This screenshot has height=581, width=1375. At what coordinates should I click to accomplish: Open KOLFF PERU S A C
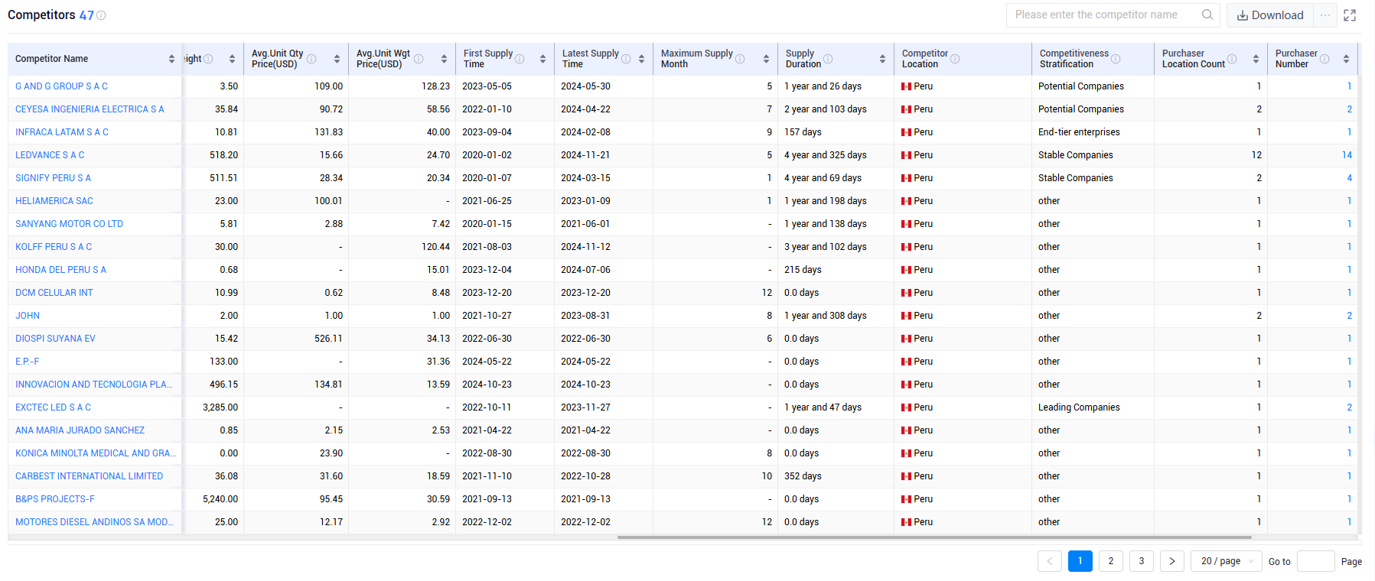(x=54, y=247)
